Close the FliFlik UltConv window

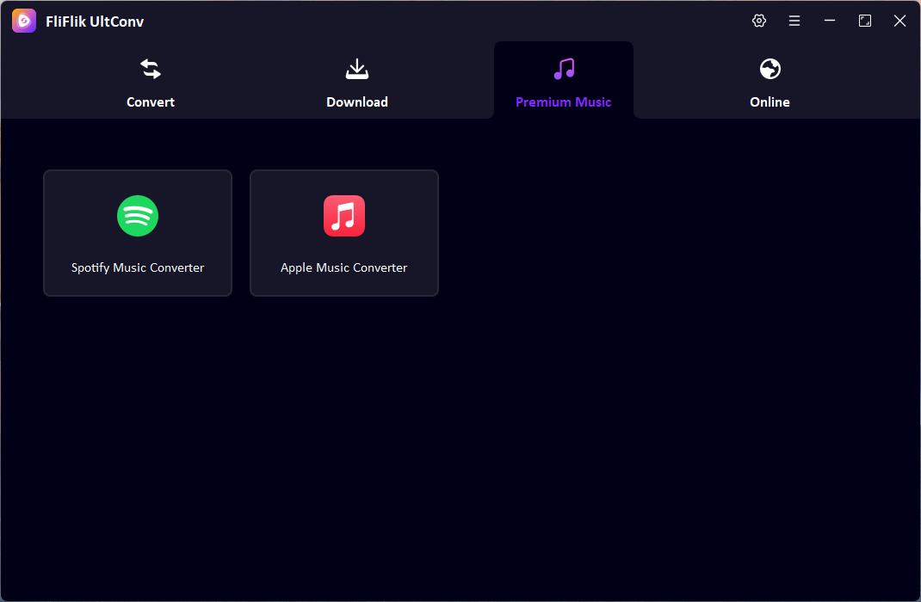[x=899, y=21]
